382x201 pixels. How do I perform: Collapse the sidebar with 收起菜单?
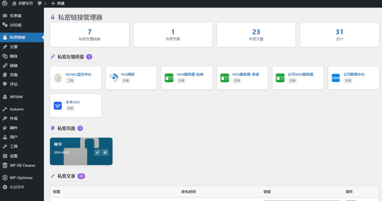[17, 187]
